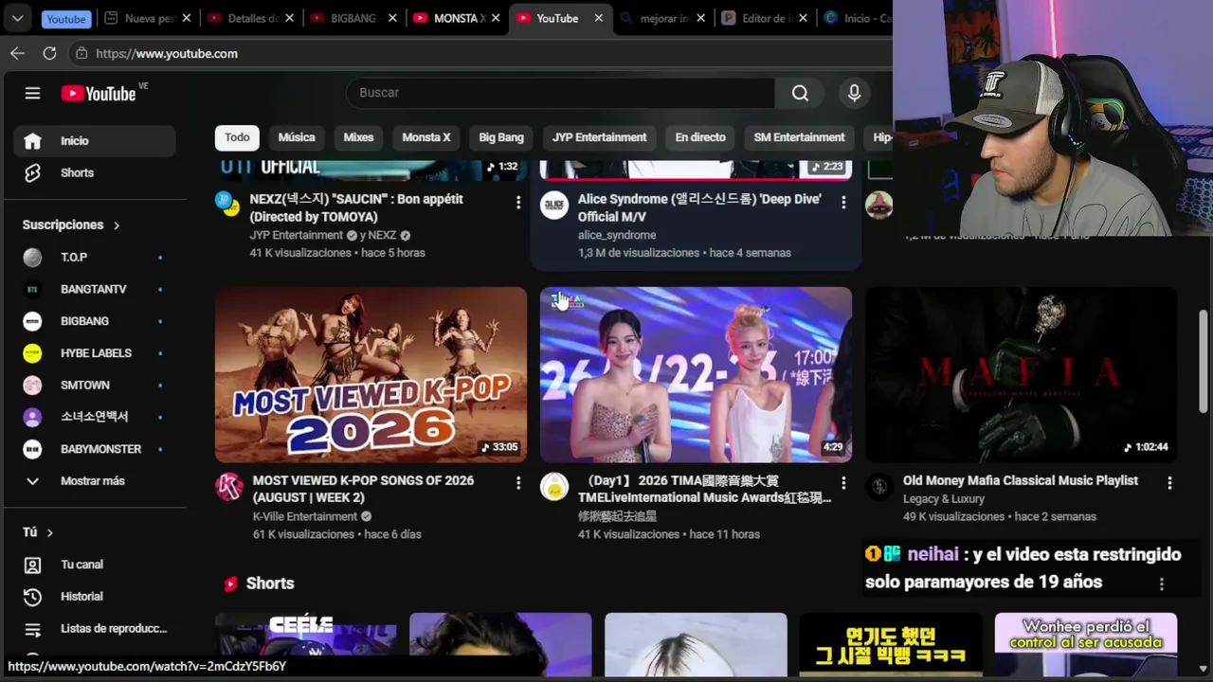Viewport: 1213px width, 682px height.
Task: Open T.O.P subscription channel
Action: coord(95,258)
